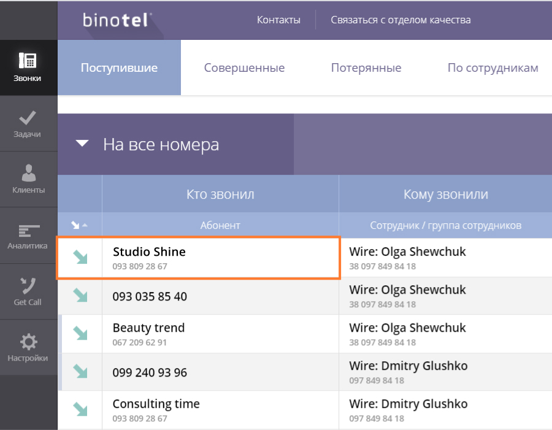Open the Контакты link

pyautogui.click(x=278, y=20)
